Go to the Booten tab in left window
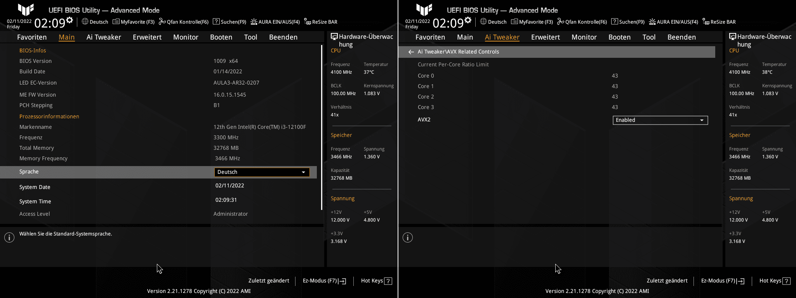This screenshot has height=298, width=796. 221,37
